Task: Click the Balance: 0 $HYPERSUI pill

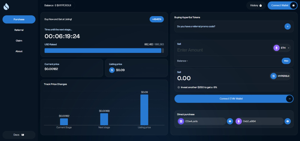Action: coord(58,5)
